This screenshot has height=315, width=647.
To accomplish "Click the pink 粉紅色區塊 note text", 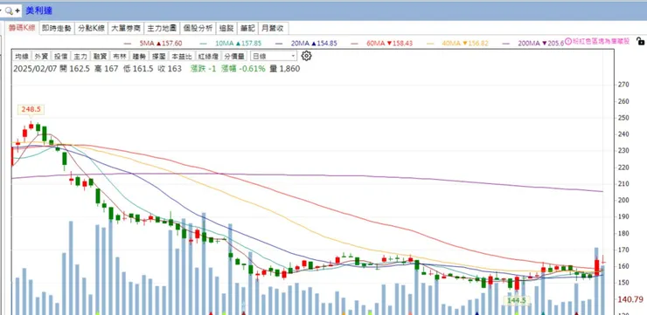I will pyautogui.click(x=601, y=41).
